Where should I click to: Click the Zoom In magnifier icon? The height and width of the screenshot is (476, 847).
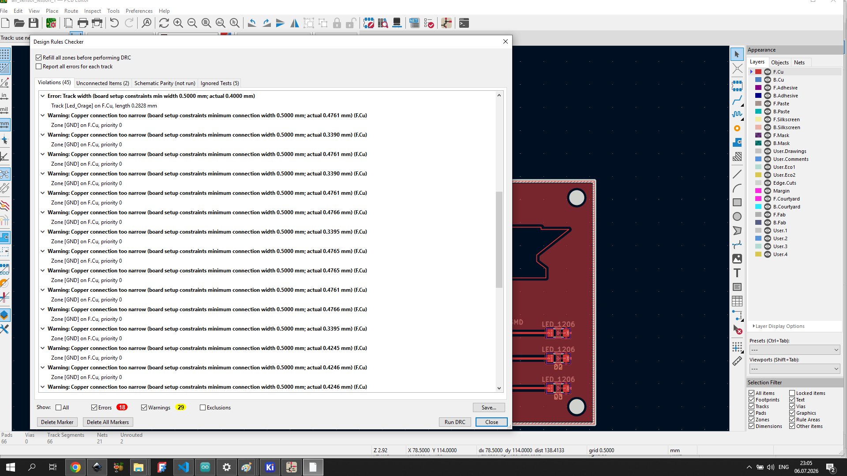178,23
